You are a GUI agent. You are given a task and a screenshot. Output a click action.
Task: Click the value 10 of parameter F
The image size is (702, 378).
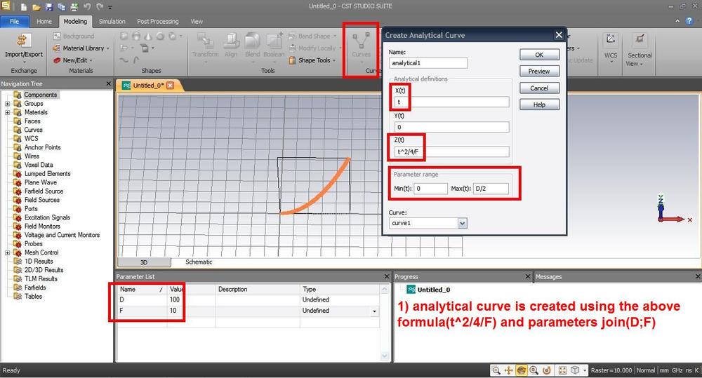(x=173, y=311)
